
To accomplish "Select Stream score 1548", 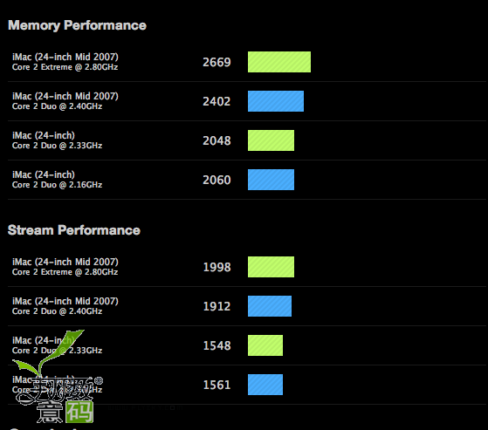I will [x=217, y=345].
